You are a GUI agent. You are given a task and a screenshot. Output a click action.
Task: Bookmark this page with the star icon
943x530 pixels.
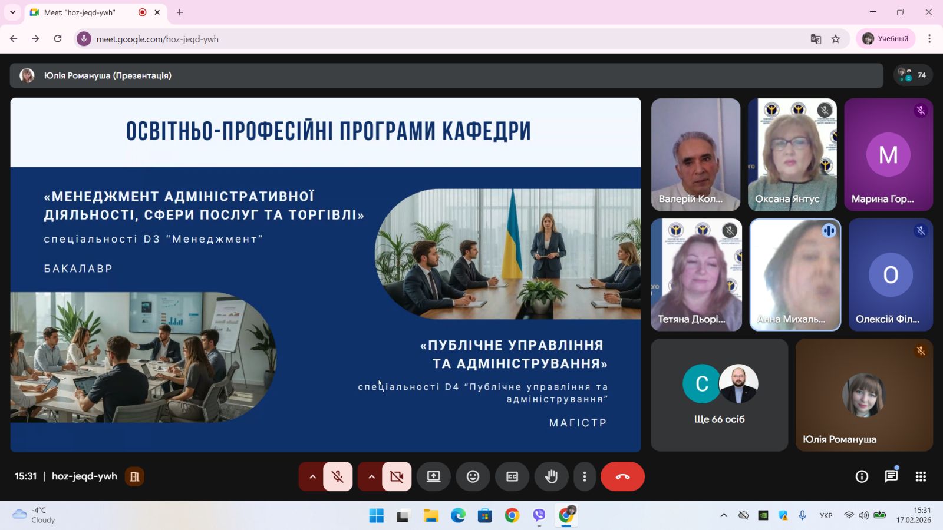(836, 39)
